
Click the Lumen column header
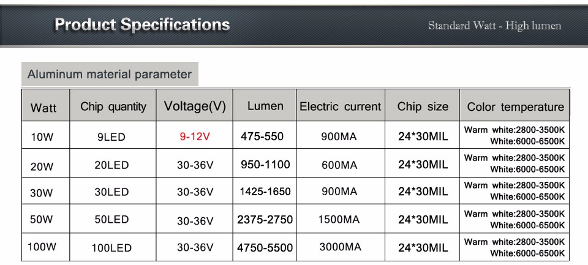[265, 106]
